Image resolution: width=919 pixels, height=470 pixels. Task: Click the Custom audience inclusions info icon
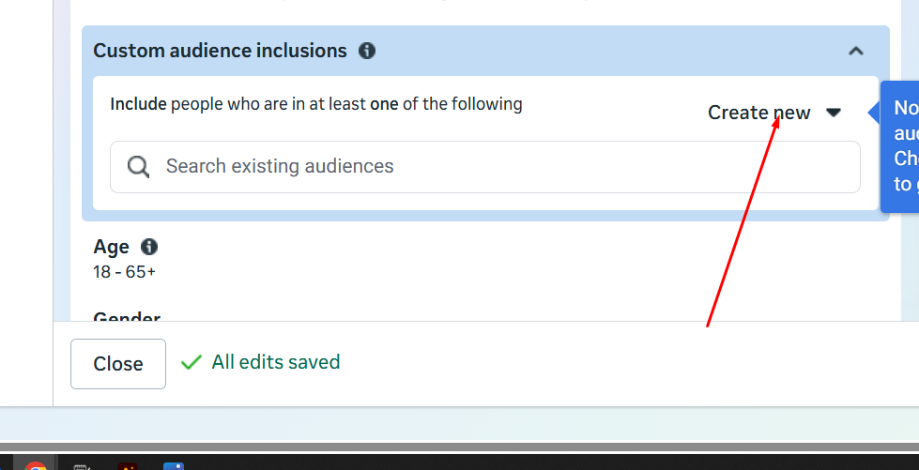click(x=367, y=51)
